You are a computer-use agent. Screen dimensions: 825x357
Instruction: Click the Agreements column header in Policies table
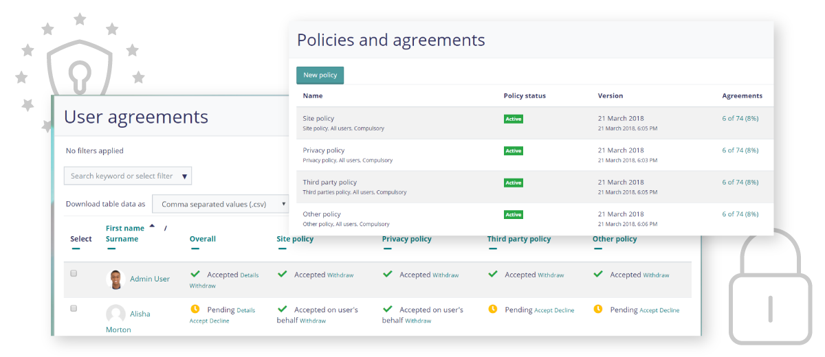click(x=742, y=95)
